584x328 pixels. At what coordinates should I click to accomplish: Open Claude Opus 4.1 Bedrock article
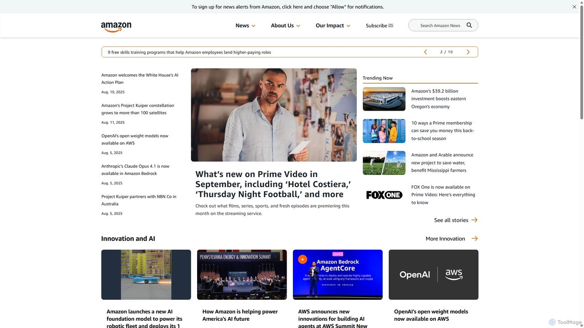[x=136, y=170]
